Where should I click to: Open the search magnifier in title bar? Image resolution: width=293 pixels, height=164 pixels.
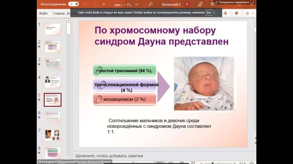point(151,4)
